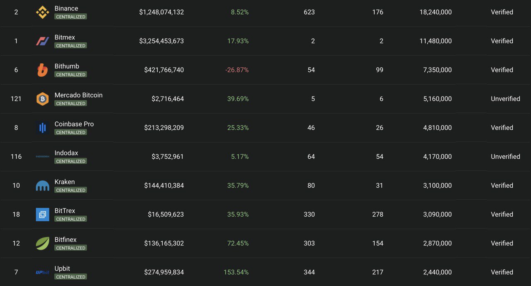Click the CENTRALIZED badge under Kraken
The height and width of the screenshot is (286, 531).
click(71, 190)
